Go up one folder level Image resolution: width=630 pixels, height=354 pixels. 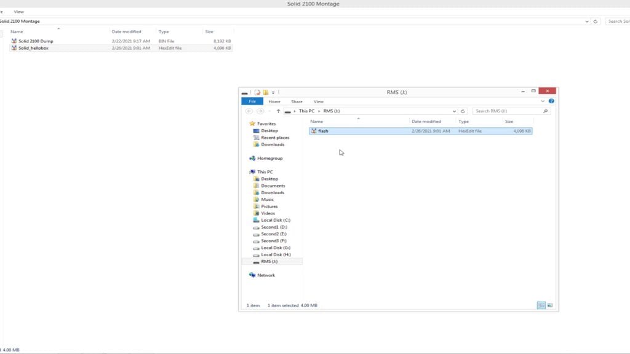click(278, 111)
